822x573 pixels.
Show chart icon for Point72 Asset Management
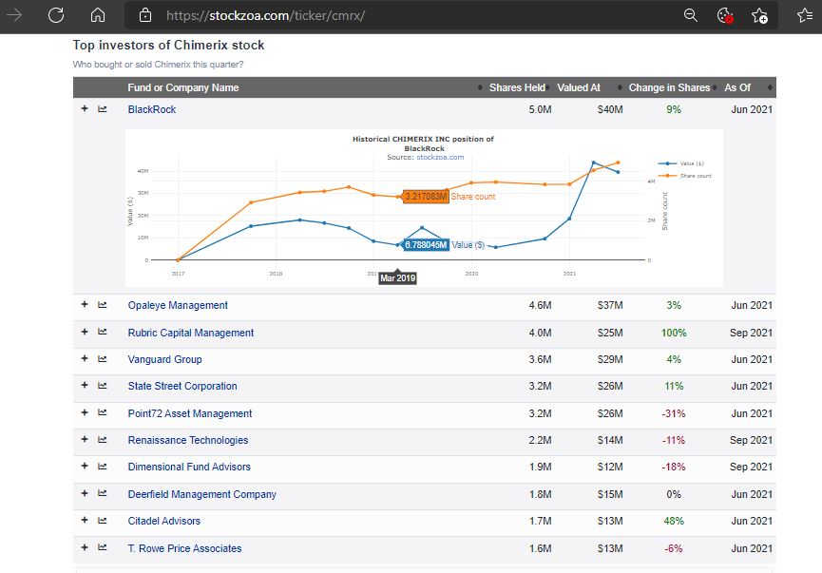tap(103, 413)
